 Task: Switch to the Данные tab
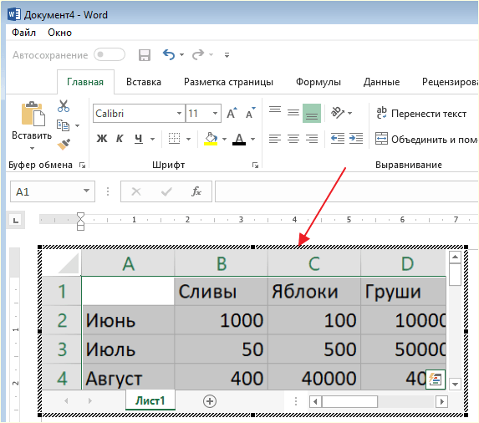[381, 82]
